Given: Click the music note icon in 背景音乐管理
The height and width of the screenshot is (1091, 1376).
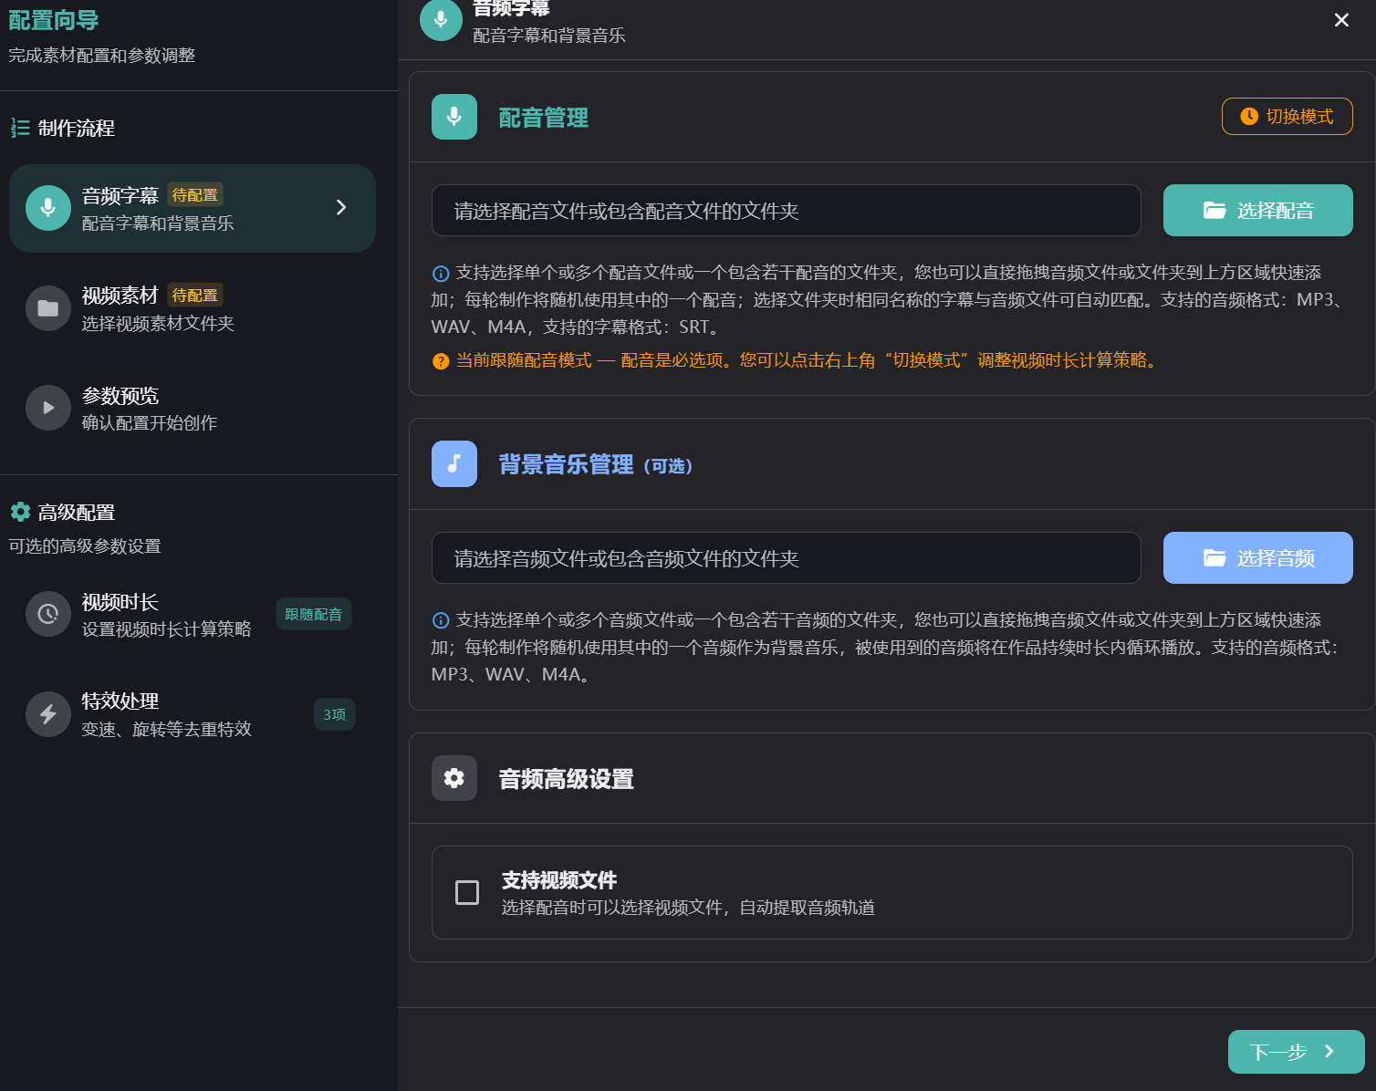Looking at the screenshot, I should coord(454,464).
